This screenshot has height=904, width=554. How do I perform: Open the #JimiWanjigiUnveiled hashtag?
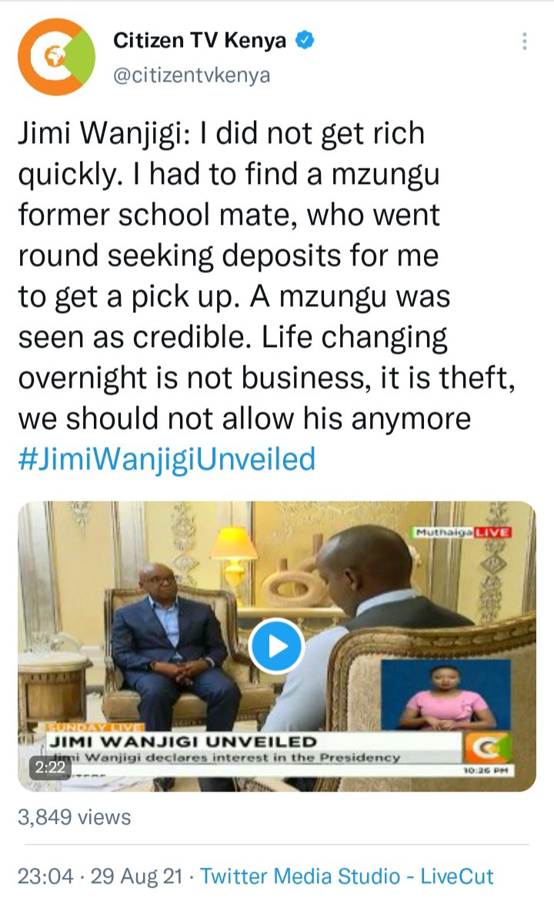167,459
